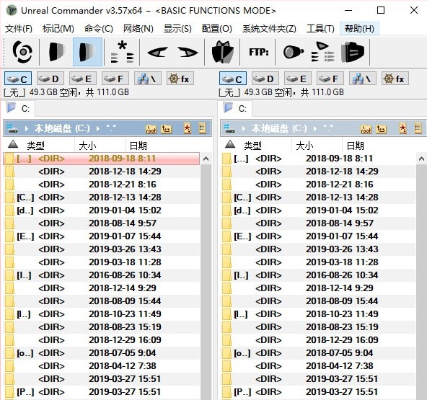Screen dimensions: 427x400
Task: Select drive F in left panel
Action: (x=115, y=79)
